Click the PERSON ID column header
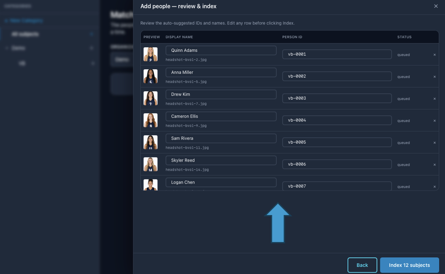445x274 pixels. pyautogui.click(x=292, y=37)
